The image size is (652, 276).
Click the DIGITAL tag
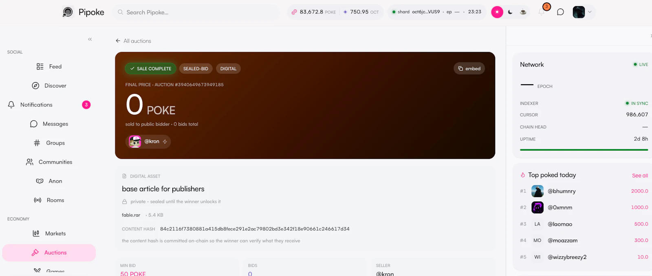228,69
